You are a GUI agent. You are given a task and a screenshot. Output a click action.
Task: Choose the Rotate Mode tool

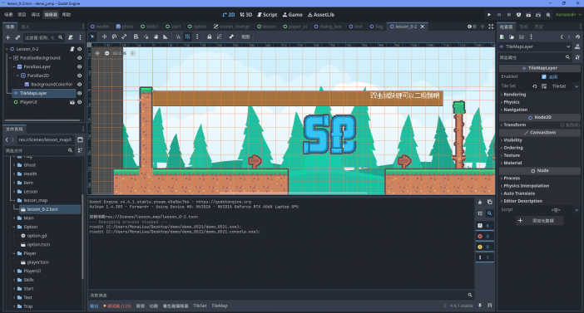click(114, 37)
